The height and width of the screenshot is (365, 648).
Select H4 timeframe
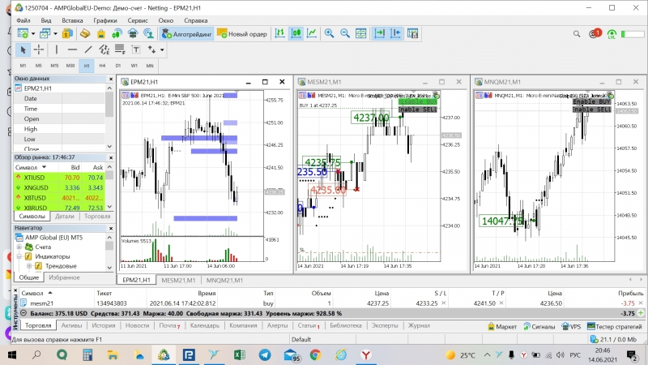coord(102,66)
